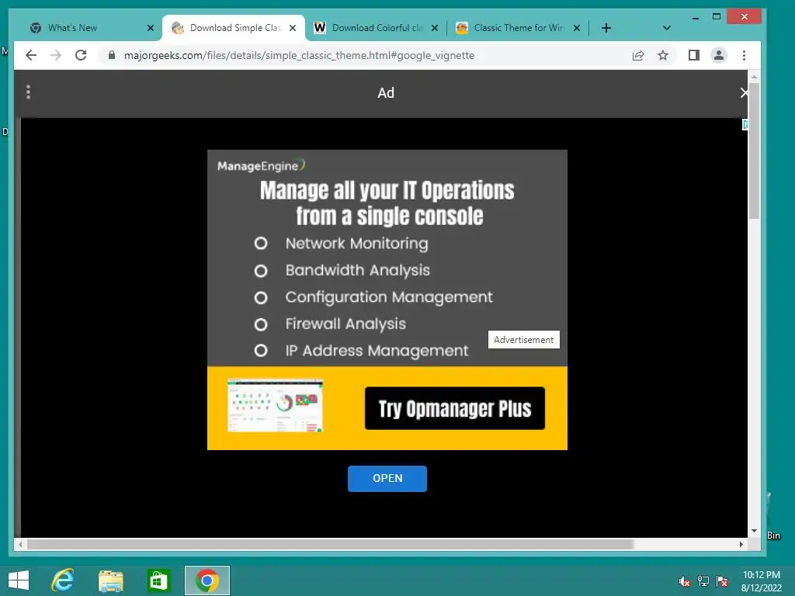Click the Configuration Management bullet circle
The height and width of the screenshot is (596, 795).
261,297
